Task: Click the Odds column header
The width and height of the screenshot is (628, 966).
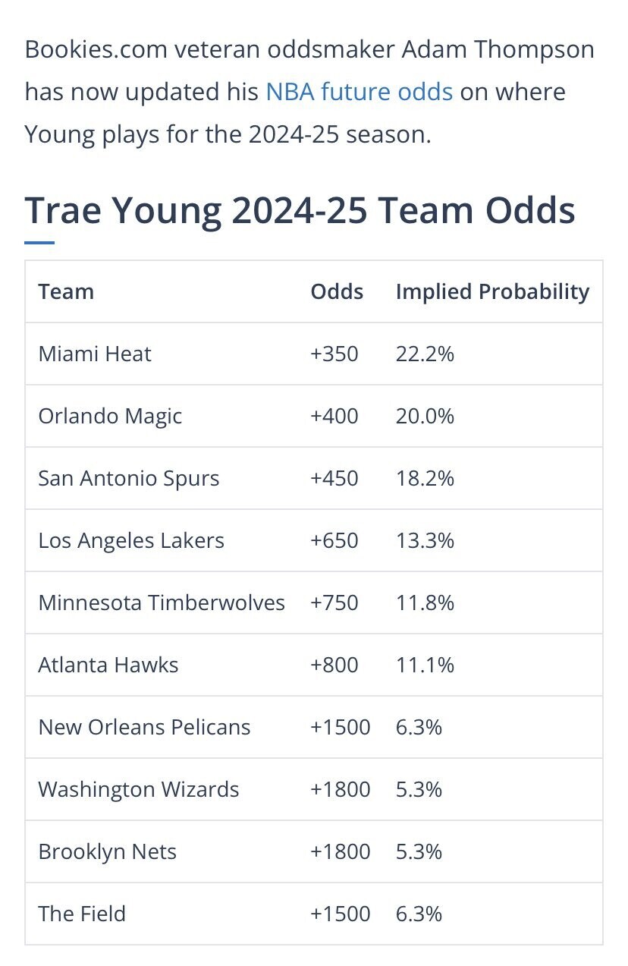Action: point(337,292)
